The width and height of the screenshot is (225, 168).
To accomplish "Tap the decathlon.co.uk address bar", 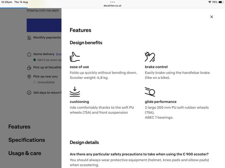I will pos(112,6).
